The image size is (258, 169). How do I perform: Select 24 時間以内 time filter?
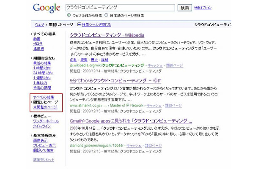point(43,73)
